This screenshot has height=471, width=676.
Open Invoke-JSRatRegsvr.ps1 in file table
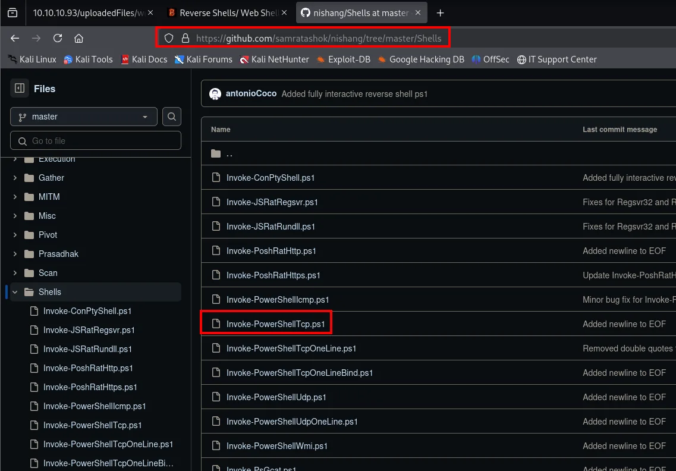pos(272,202)
